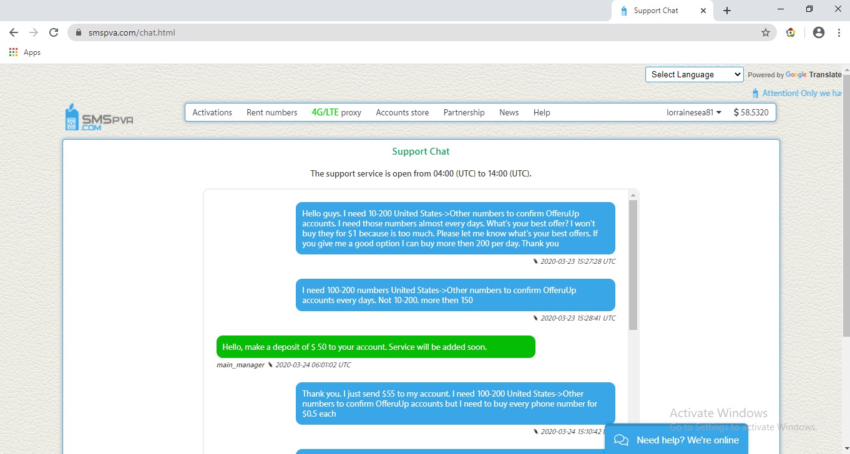Open a new browser tab
This screenshot has width=850, height=454.
coord(727,11)
